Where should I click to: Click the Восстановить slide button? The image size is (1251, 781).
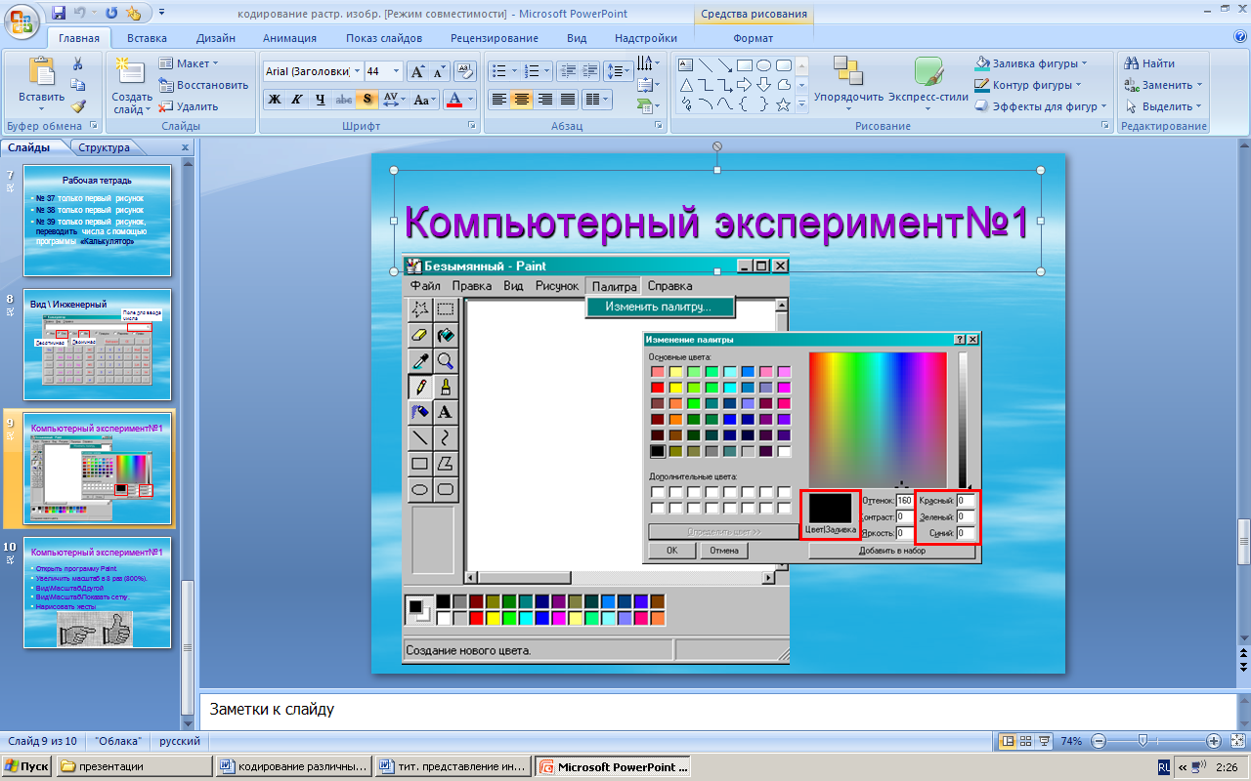pyautogui.click(x=203, y=85)
